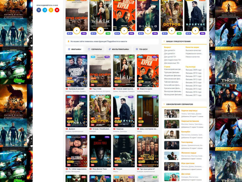The width and height of the screenshot is (242, 182).
Task: Open the Под огнем grid movie poster
Action: (x=100, y=71)
